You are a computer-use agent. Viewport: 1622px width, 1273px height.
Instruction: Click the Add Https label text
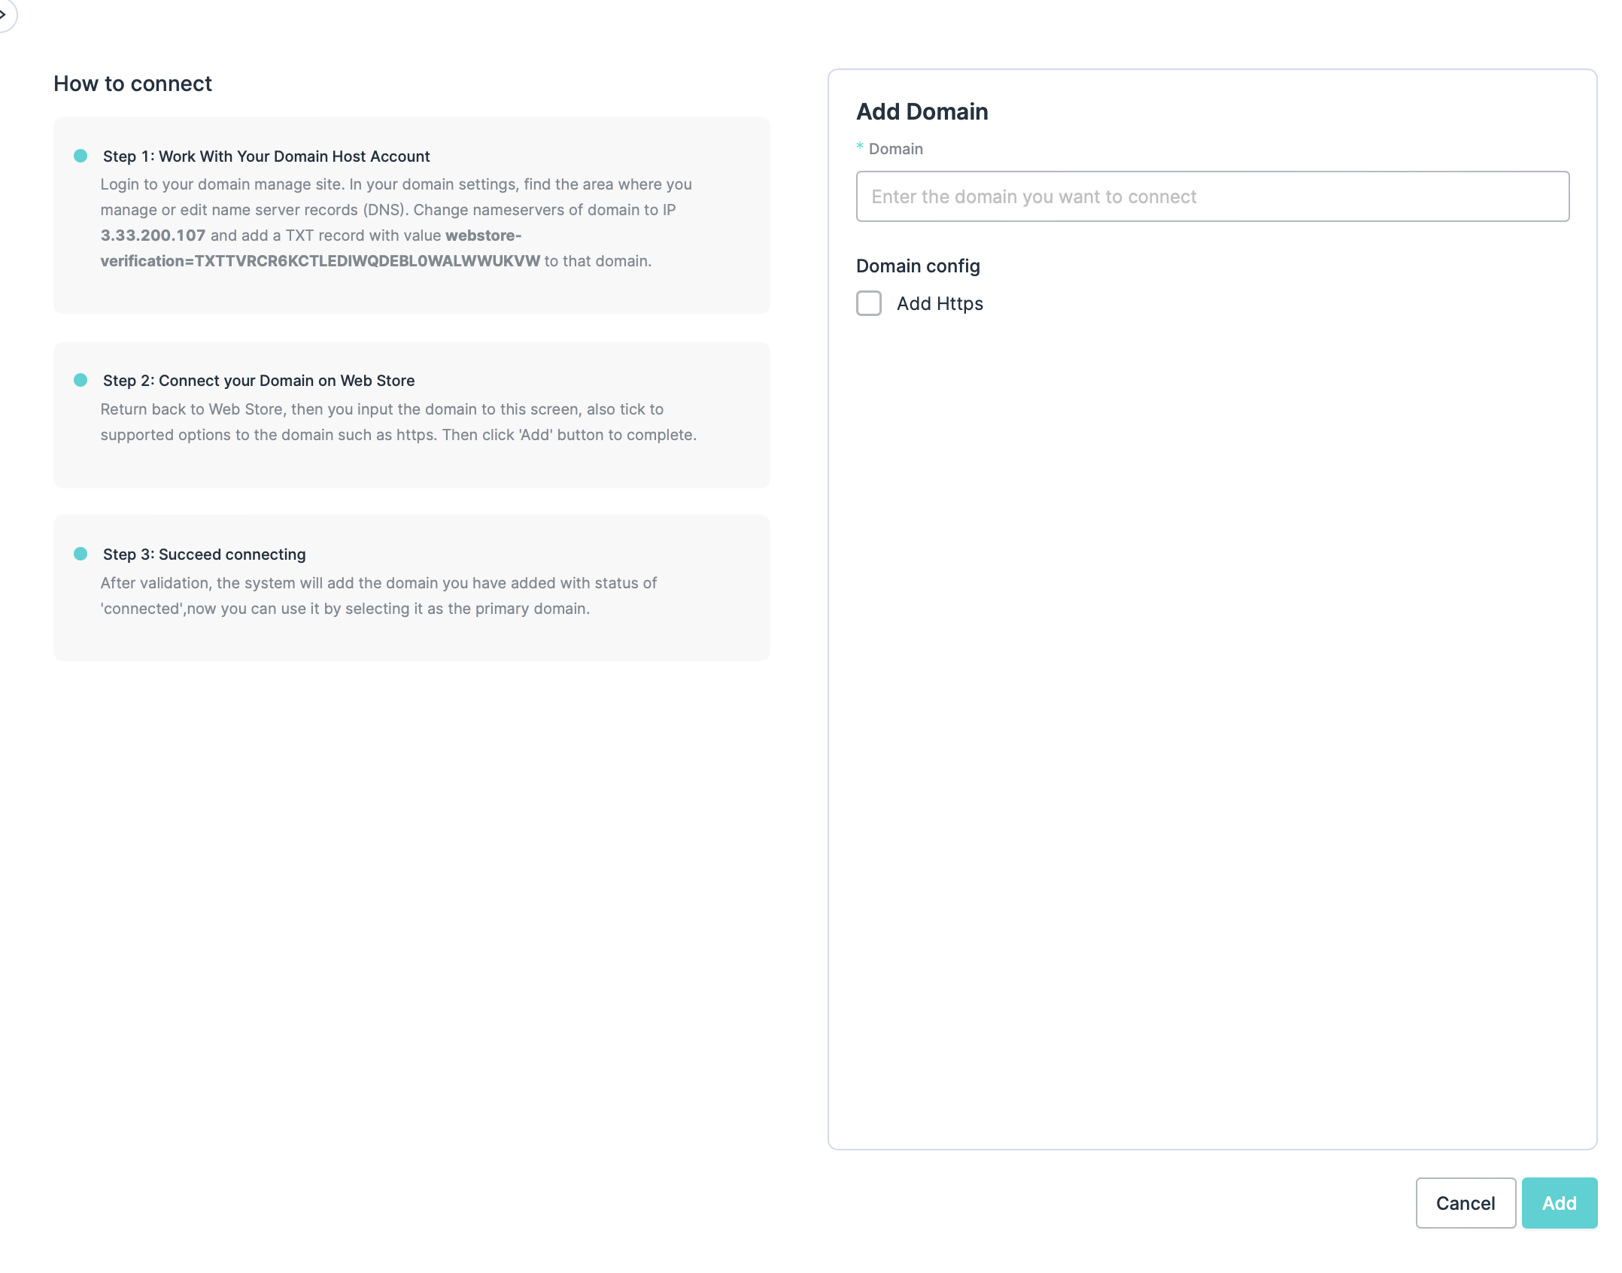pyautogui.click(x=940, y=303)
